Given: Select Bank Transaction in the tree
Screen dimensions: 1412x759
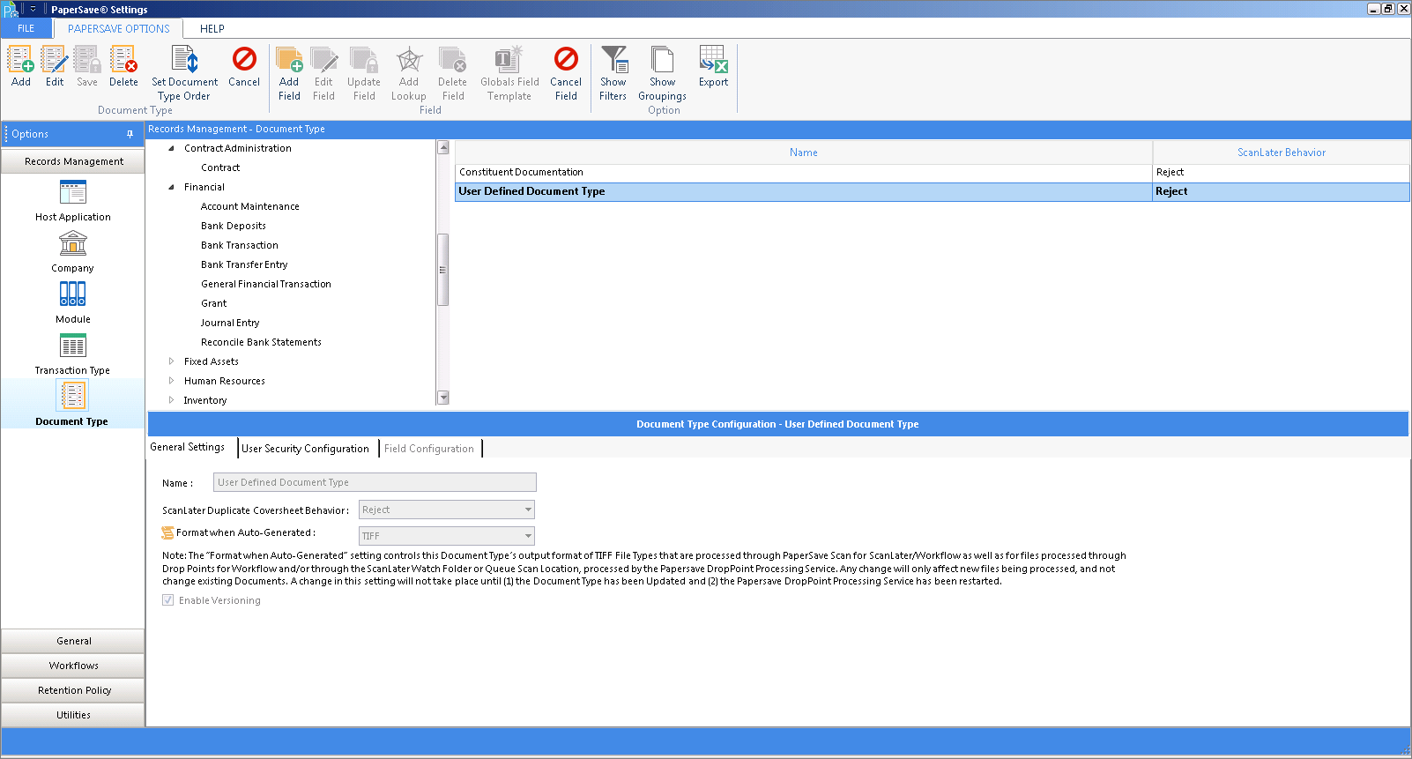Looking at the screenshot, I should pyautogui.click(x=240, y=245).
